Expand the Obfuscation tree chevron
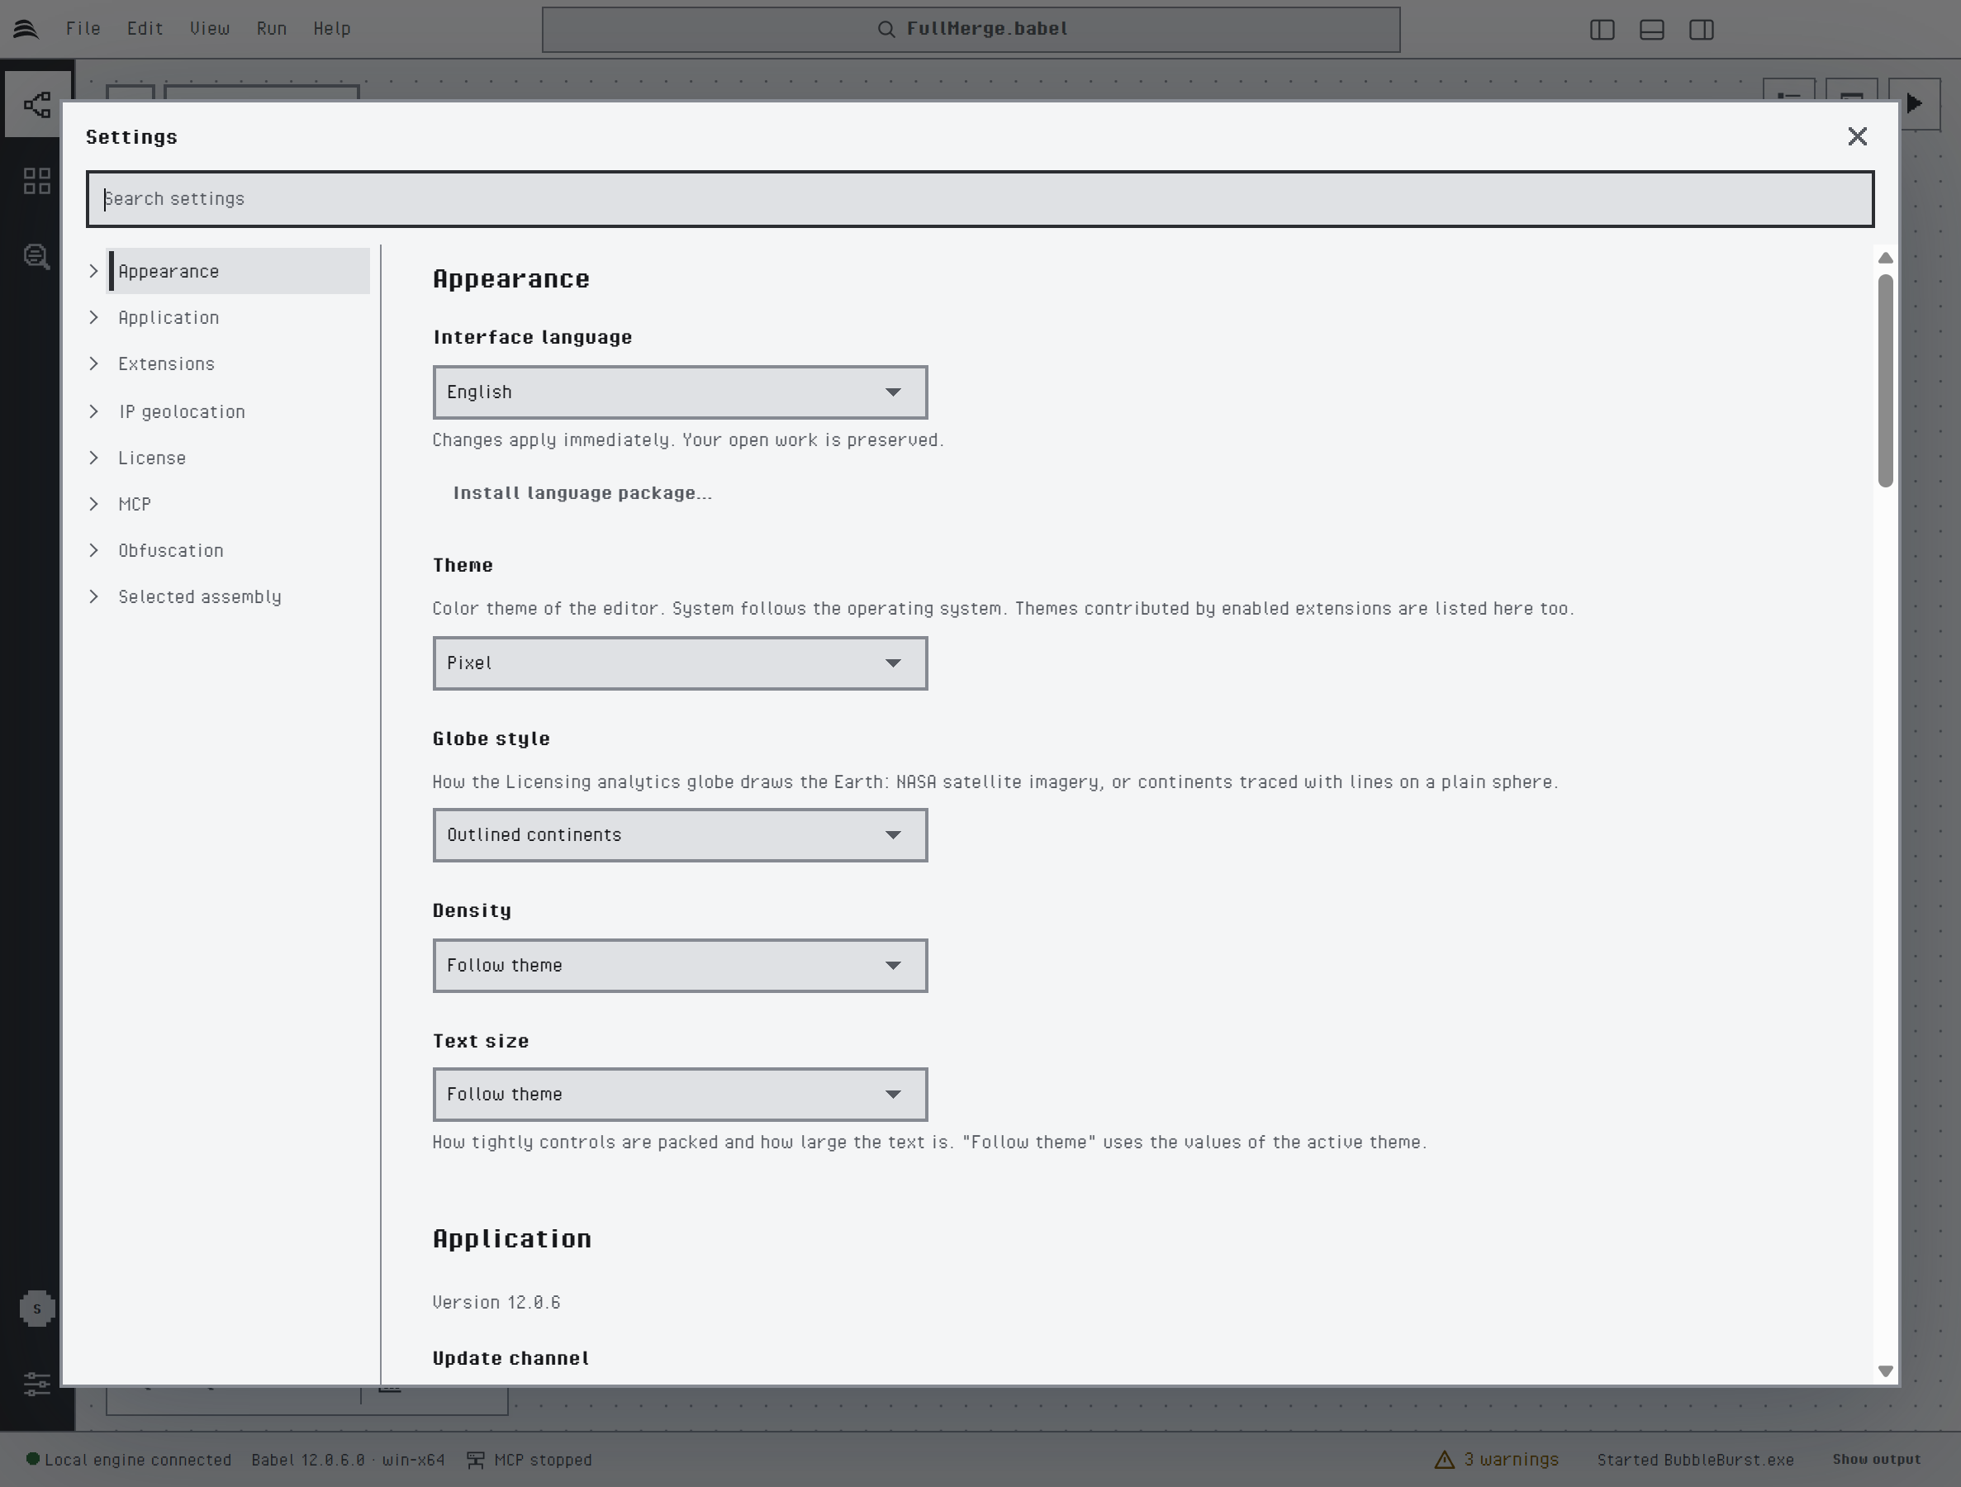The image size is (1961, 1487). click(x=94, y=551)
